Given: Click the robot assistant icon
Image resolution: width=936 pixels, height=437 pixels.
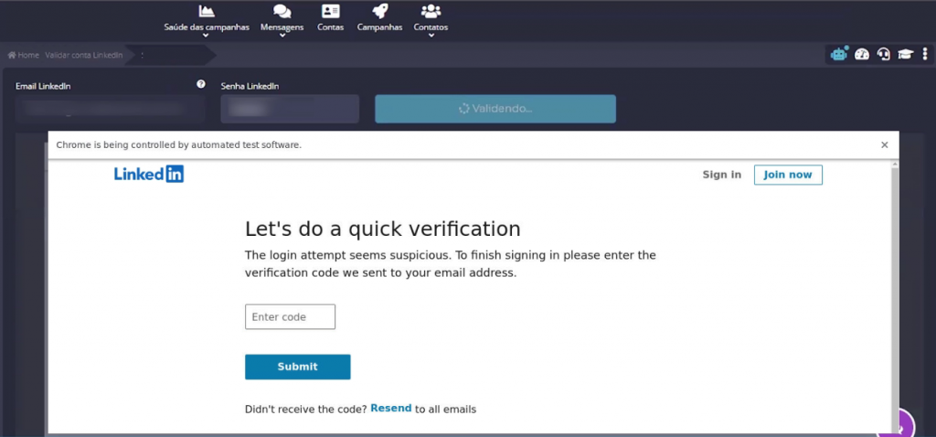Looking at the screenshot, I should pyautogui.click(x=839, y=54).
